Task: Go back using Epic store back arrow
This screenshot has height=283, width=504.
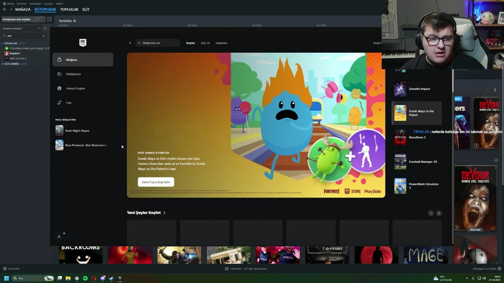Action: click(130, 43)
